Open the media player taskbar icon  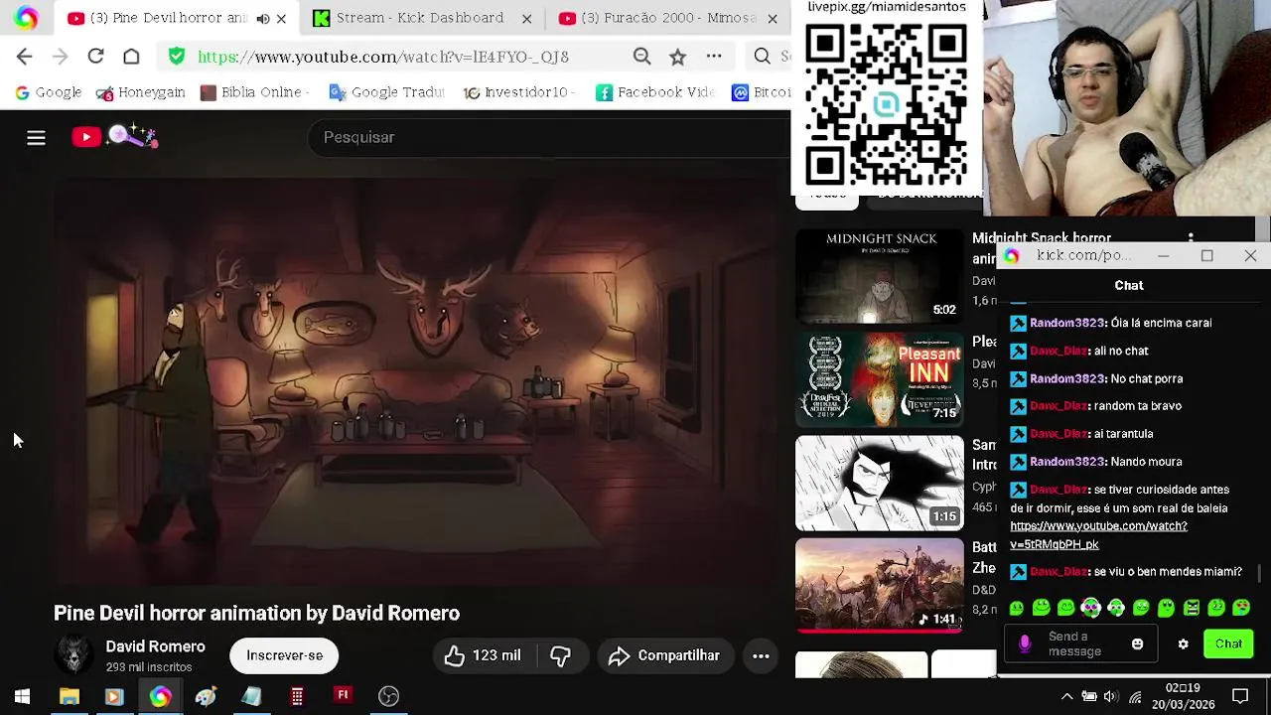pyautogui.click(x=113, y=697)
